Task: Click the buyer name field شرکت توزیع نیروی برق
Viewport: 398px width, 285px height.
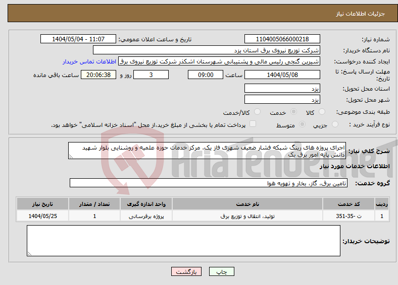Action: [207, 50]
